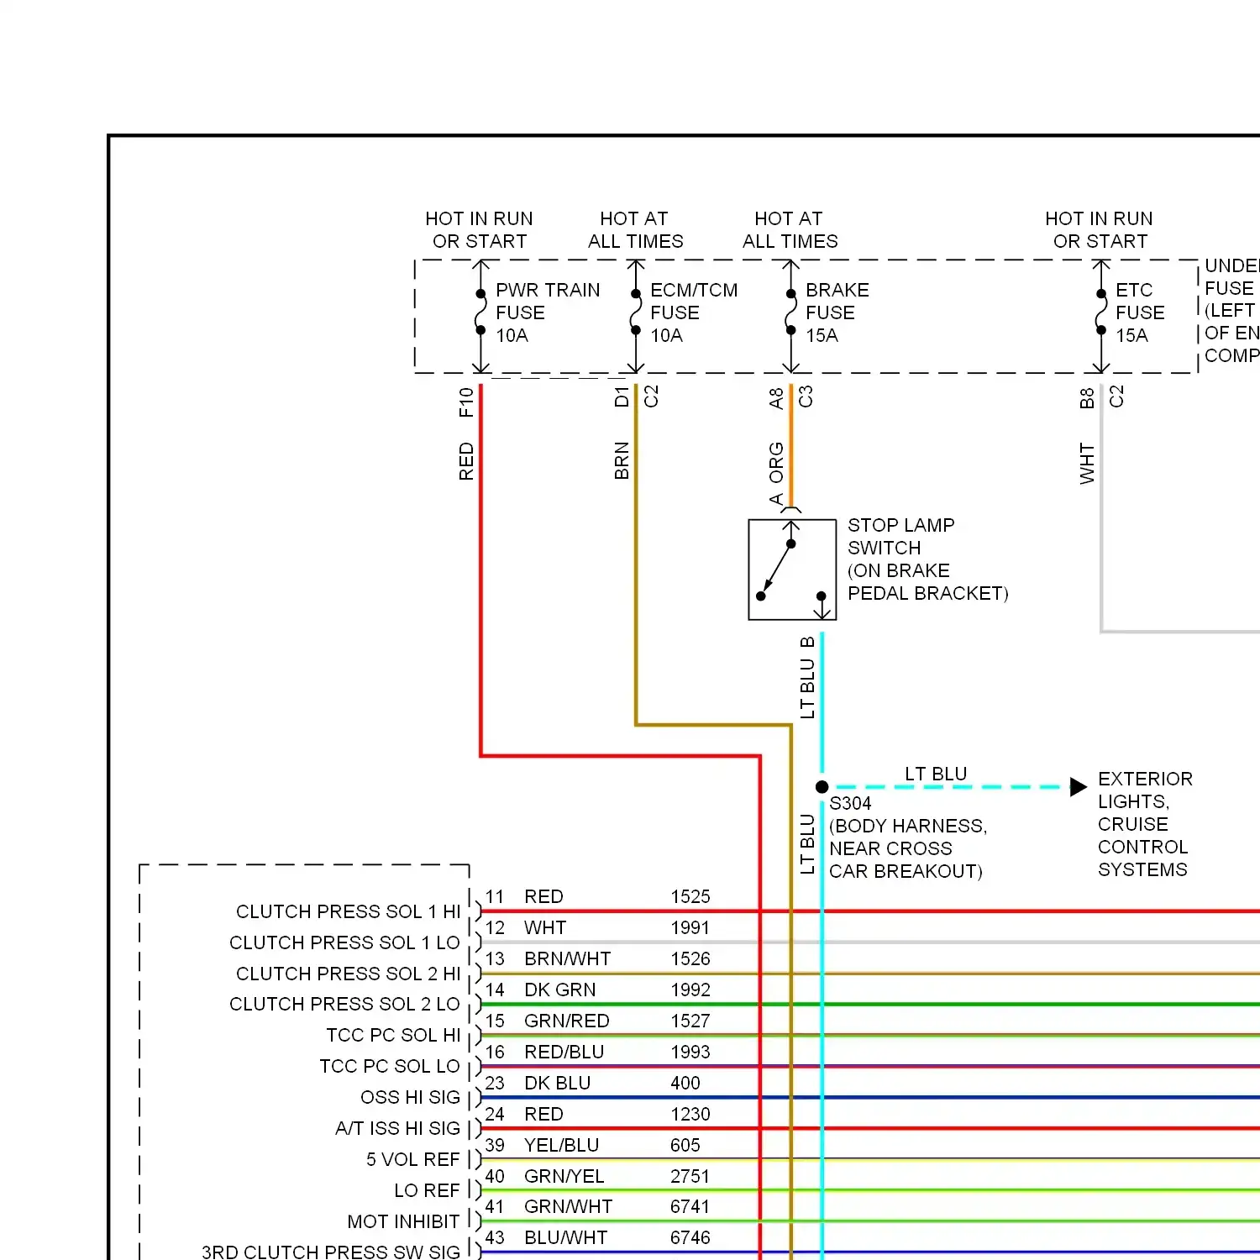
Task: Select the C3 connector label
Action: pyautogui.click(x=806, y=396)
